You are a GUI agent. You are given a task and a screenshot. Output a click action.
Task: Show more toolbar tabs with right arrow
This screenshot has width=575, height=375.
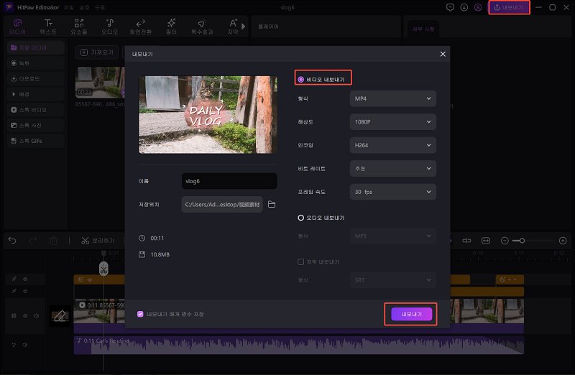pyautogui.click(x=243, y=27)
